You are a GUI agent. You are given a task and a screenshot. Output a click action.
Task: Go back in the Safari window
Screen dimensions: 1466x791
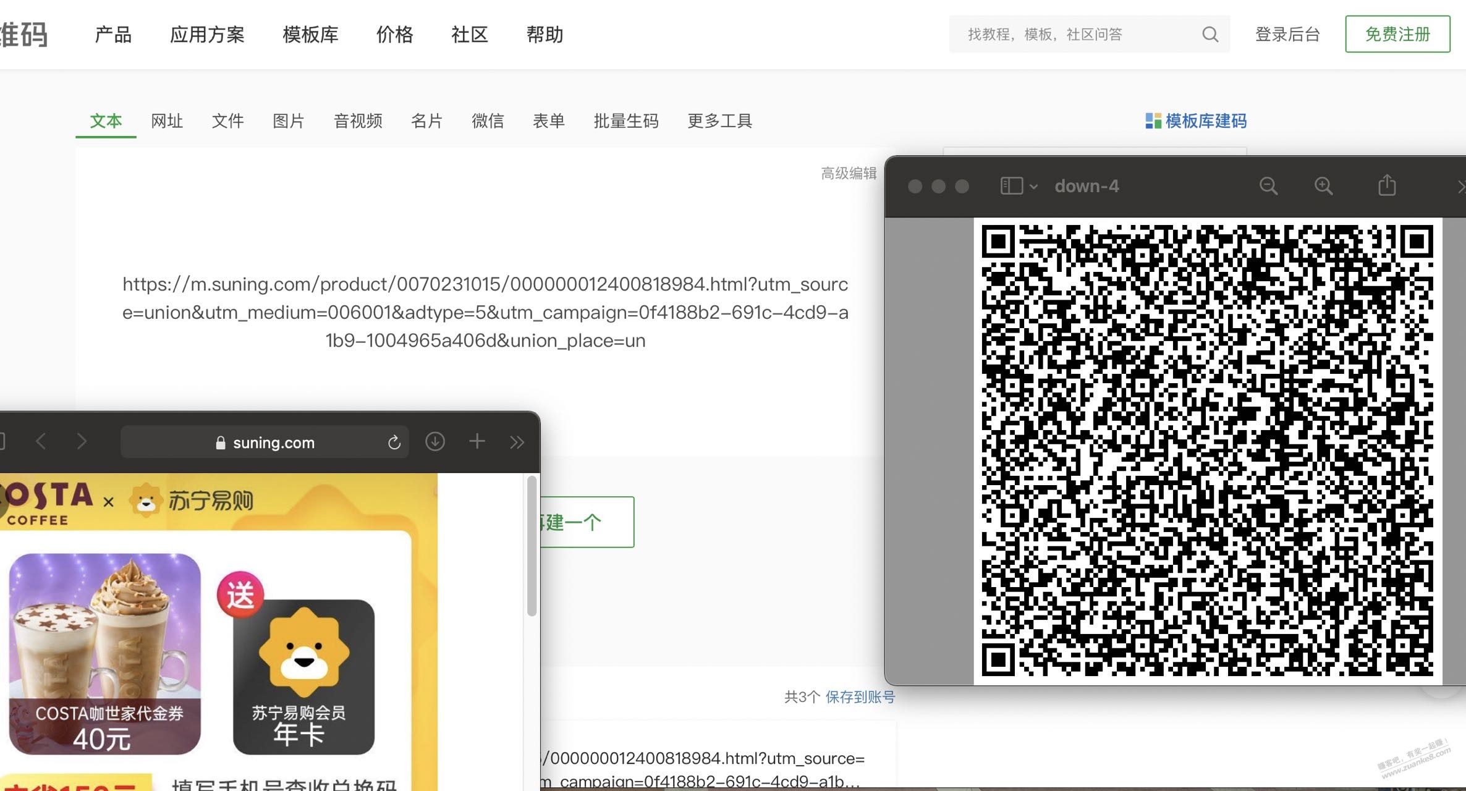pos(41,441)
